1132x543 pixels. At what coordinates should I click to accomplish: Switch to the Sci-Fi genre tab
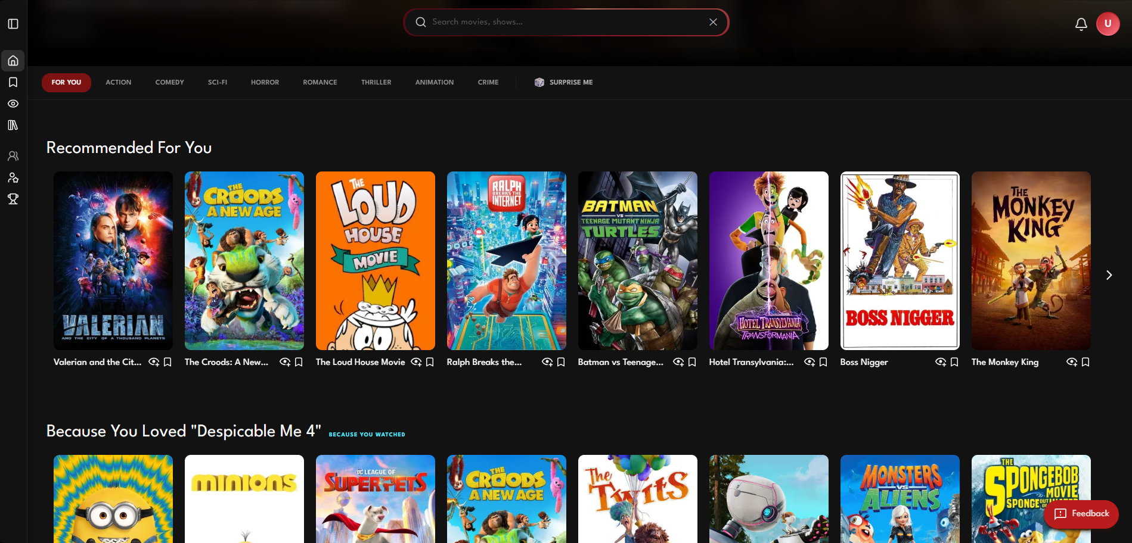click(218, 83)
